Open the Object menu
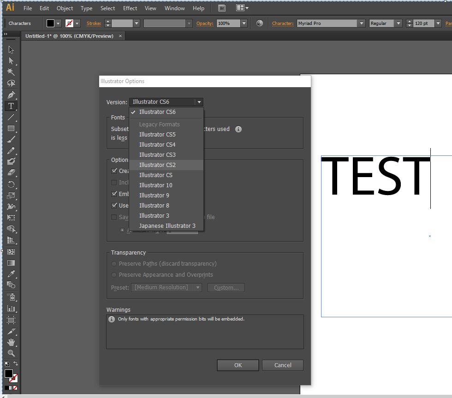This screenshot has height=398, width=452. (x=65, y=8)
